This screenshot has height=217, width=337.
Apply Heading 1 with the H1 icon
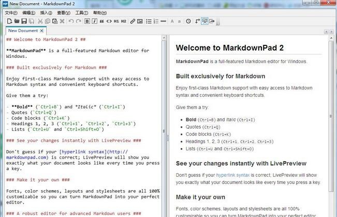click(x=116, y=21)
